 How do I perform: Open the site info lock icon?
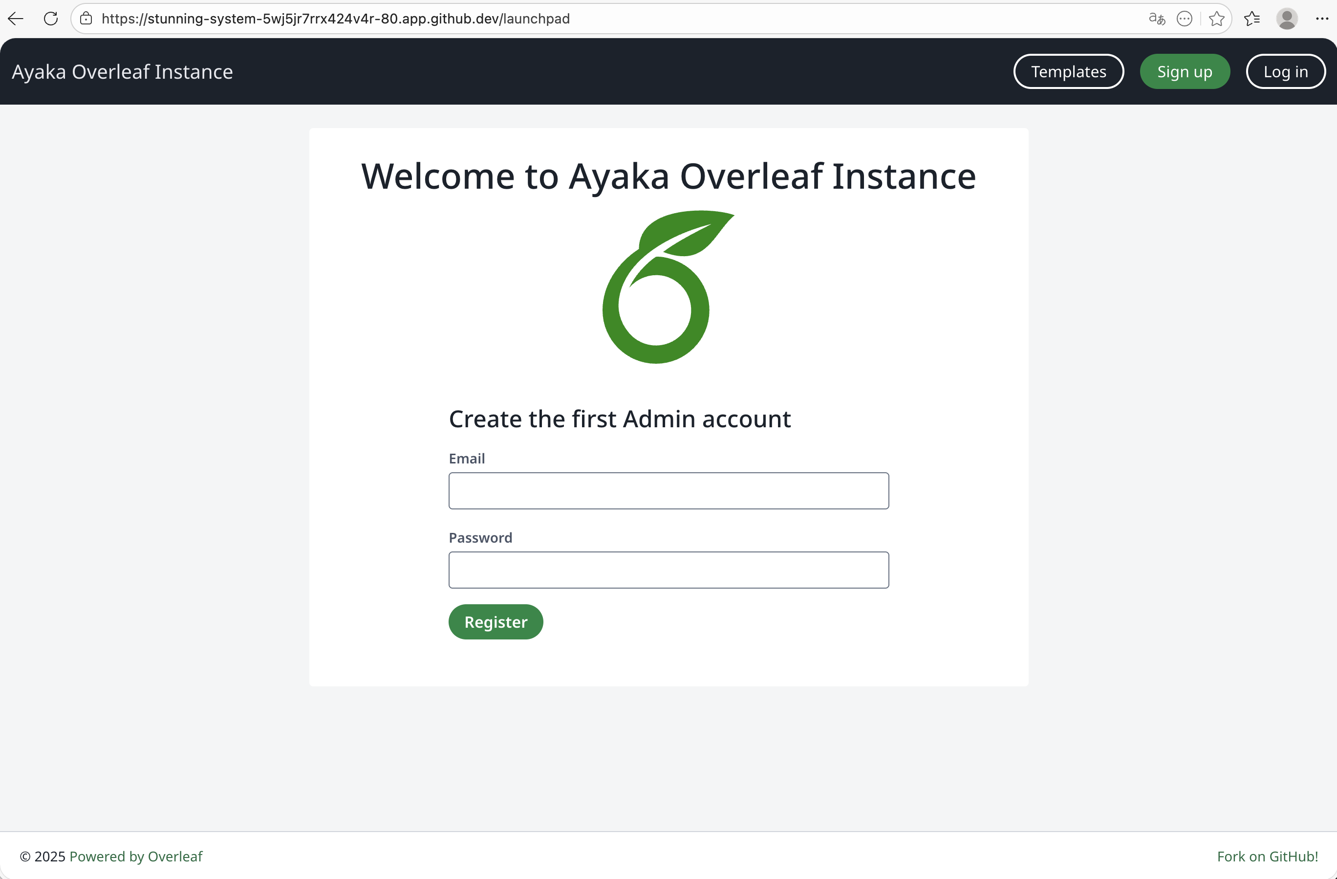coord(86,19)
